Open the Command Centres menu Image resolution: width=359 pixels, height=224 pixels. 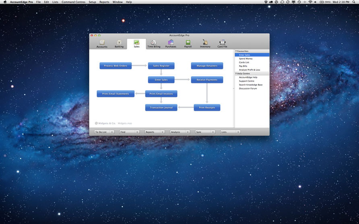coord(73,2)
